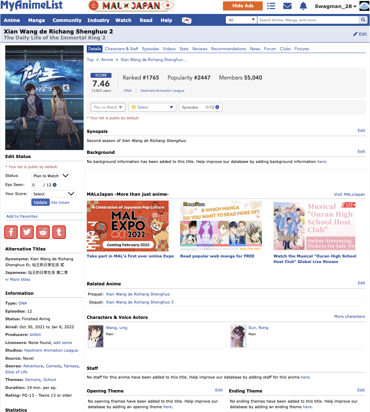Click the search magnifier button

coord(363,20)
